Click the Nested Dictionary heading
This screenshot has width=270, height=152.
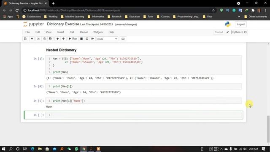(x=61, y=50)
